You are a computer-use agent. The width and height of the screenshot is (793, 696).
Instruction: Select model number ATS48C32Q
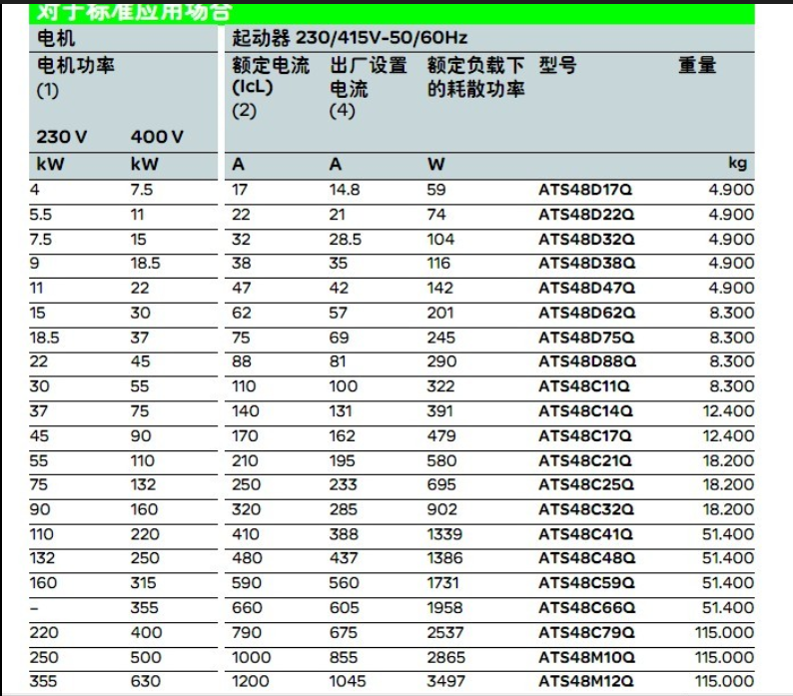pyautogui.click(x=586, y=509)
